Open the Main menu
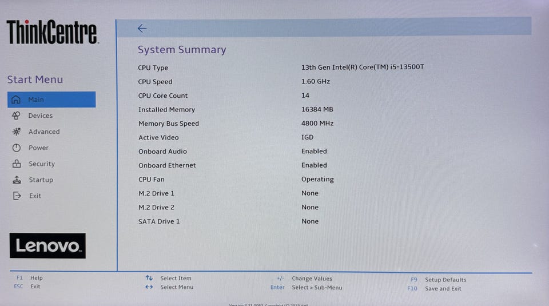The height and width of the screenshot is (306, 549). click(x=51, y=100)
